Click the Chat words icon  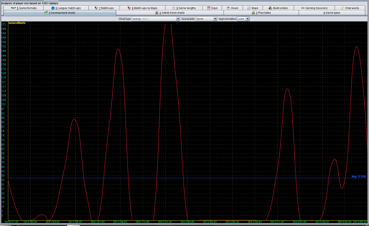click(342, 8)
